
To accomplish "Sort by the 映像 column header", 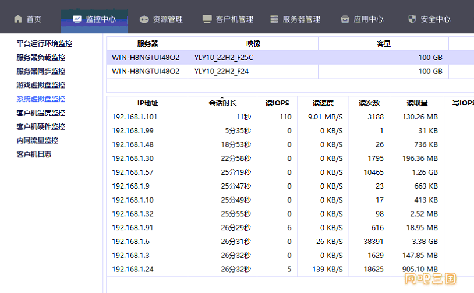I will point(253,44).
